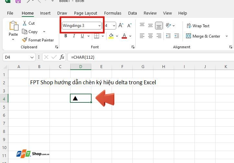The width and height of the screenshot is (234, 163).
Task: Open the Formulas tab
Action: (113, 13)
